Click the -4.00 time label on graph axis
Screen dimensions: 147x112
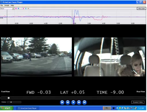tap(46, 23)
